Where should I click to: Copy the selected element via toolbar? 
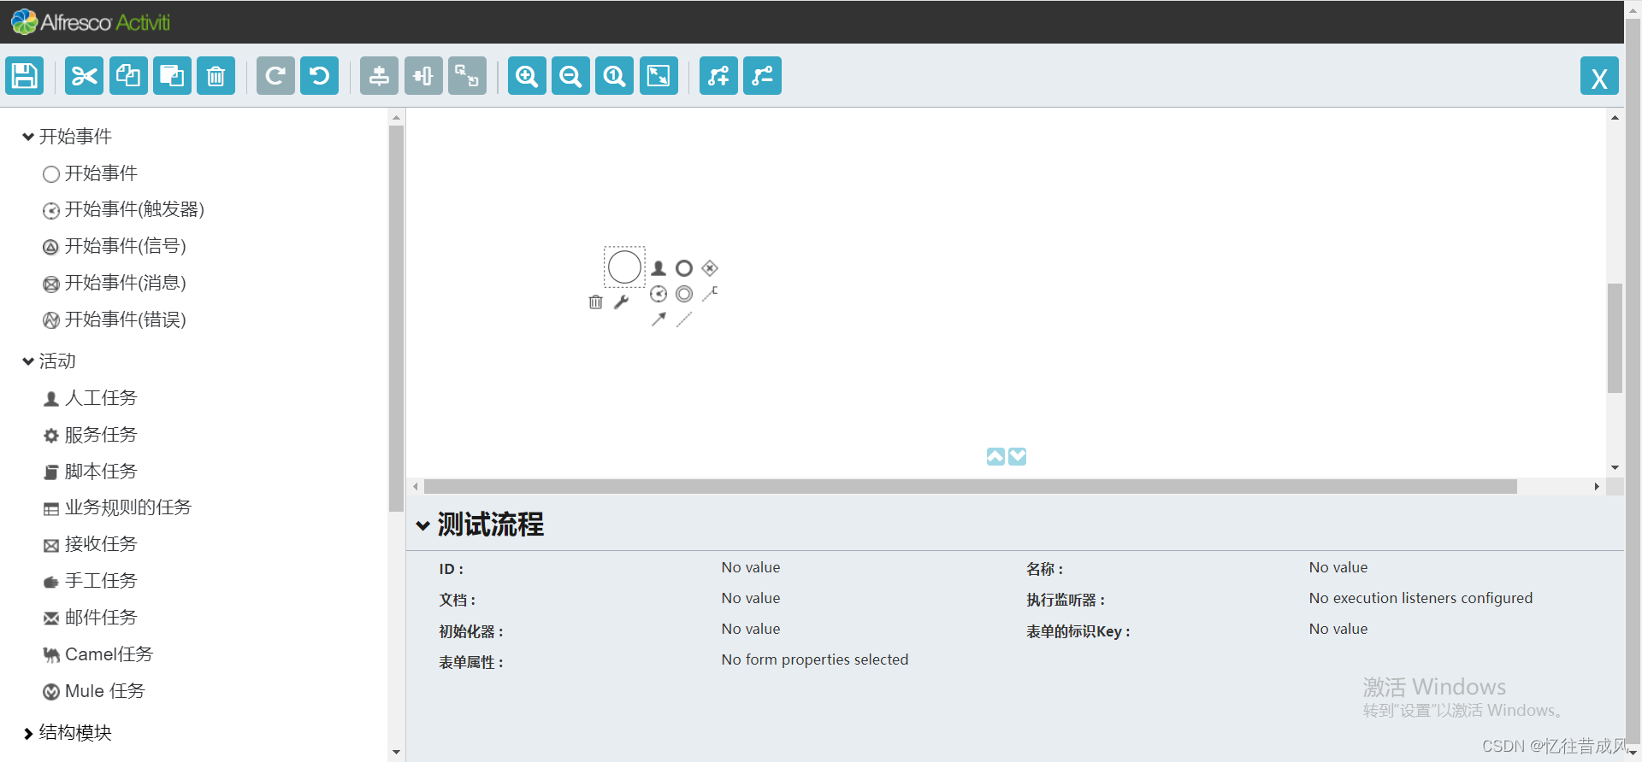click(x=128, y=76)
